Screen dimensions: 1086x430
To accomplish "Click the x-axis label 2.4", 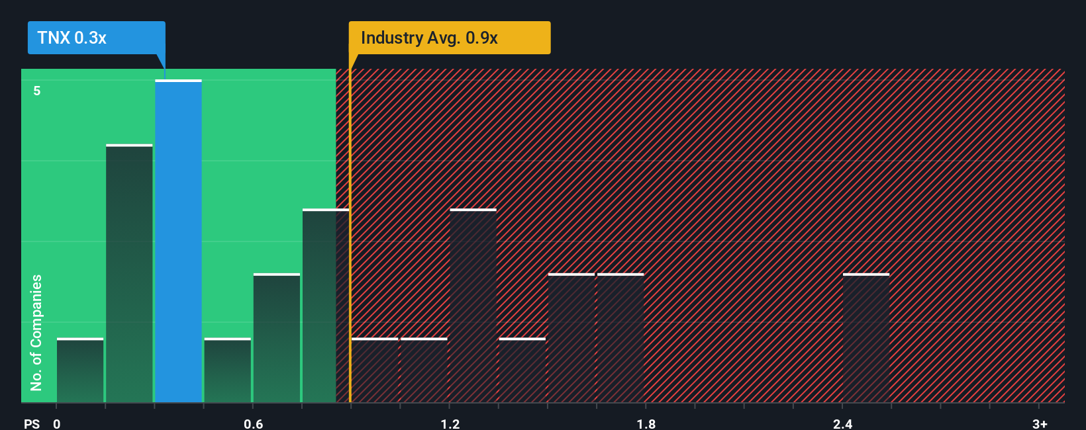I will pos(842,423).
